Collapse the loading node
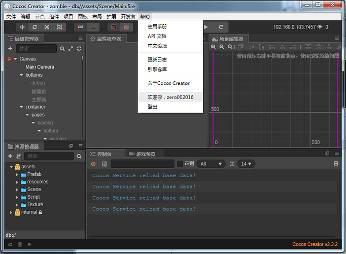 (x=33, y=123)
